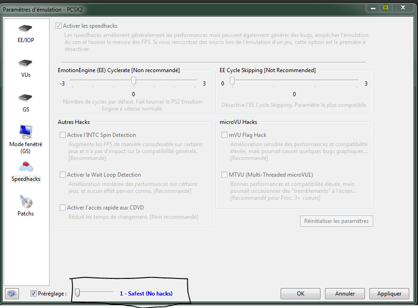The image size is (418, 308).
Task: Click the camera icon at bottom left
Action: (x=12, y=294)
